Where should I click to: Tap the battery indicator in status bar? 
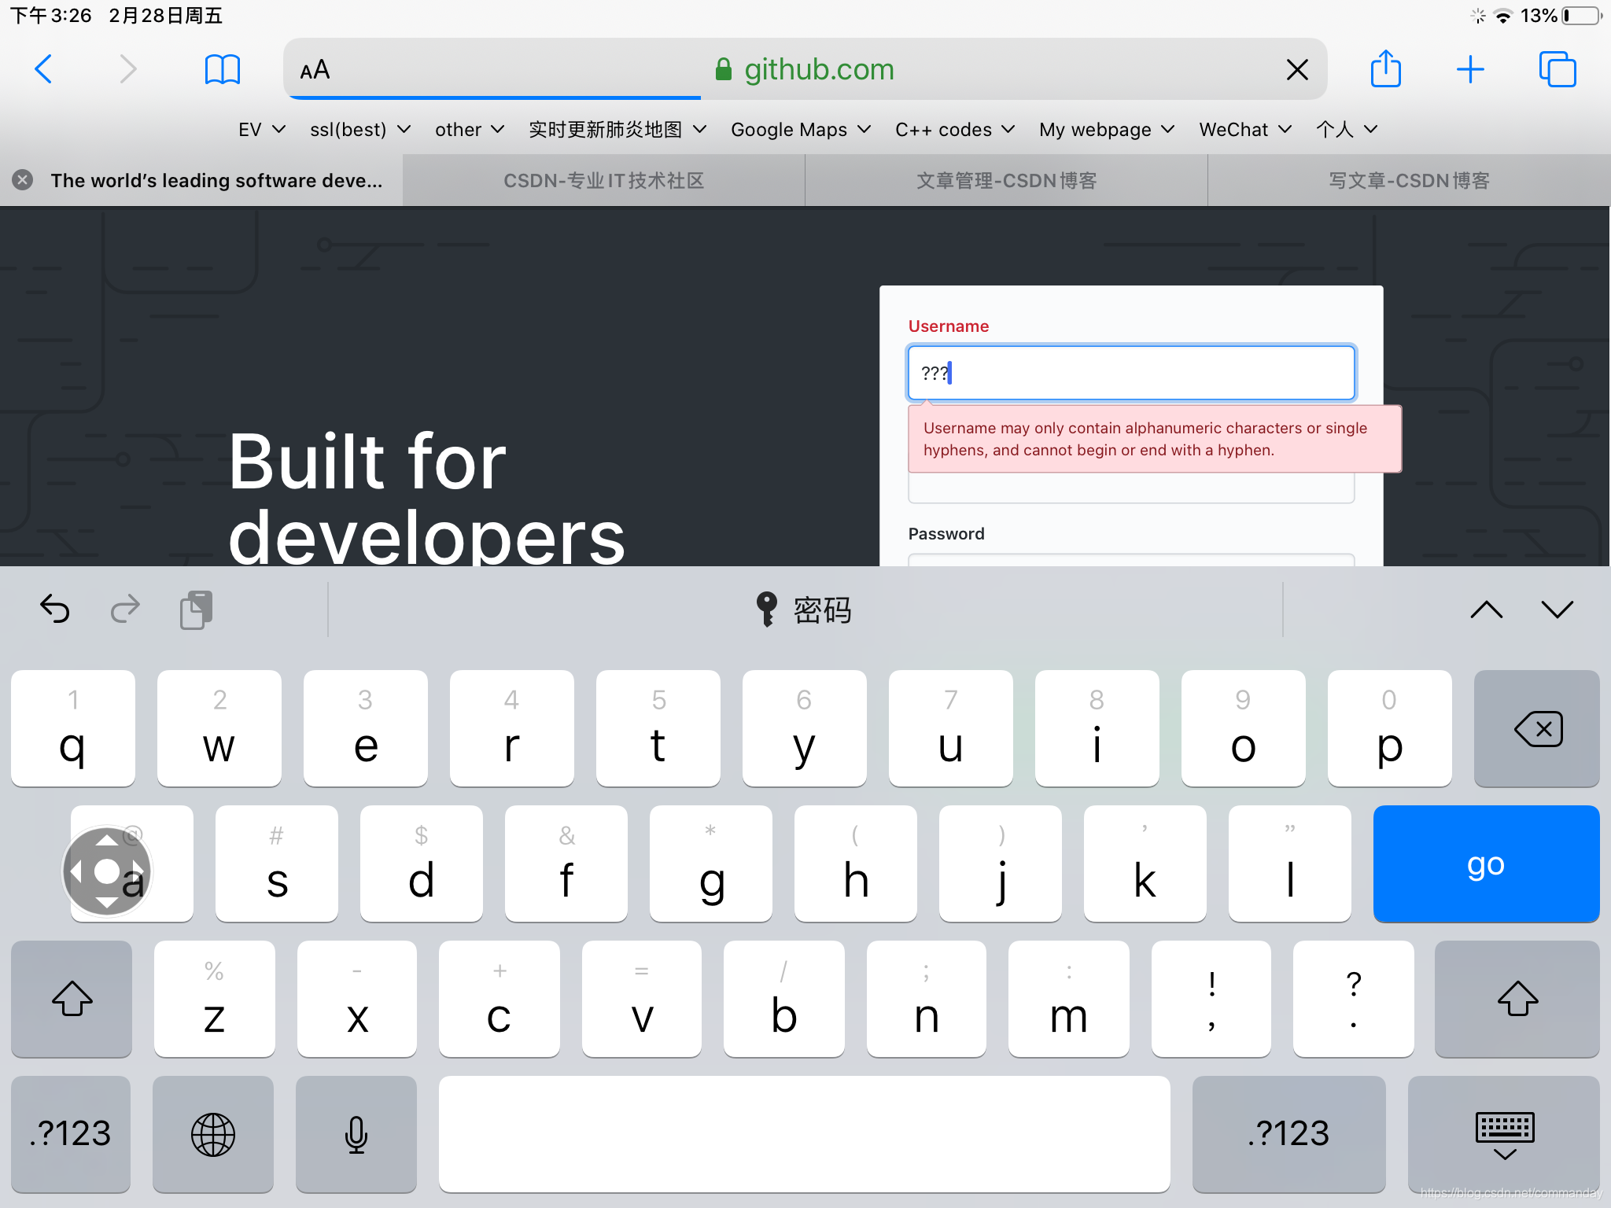[1581, 16]
